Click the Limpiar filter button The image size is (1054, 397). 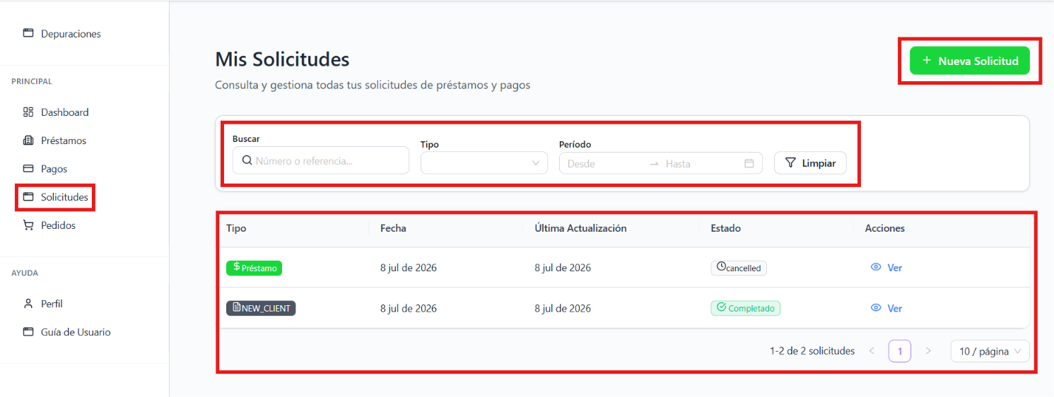(x=810, y=163)
